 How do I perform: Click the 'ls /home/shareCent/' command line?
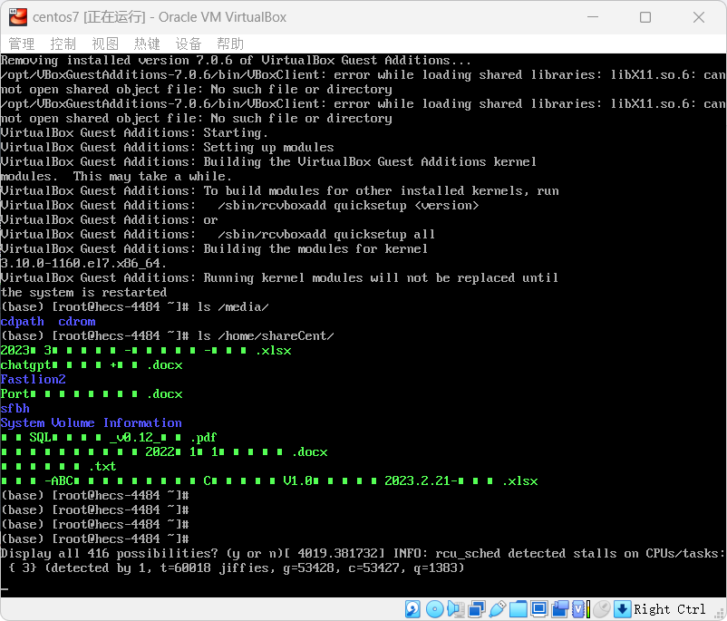pyautogui.click(x=167, y=335)
